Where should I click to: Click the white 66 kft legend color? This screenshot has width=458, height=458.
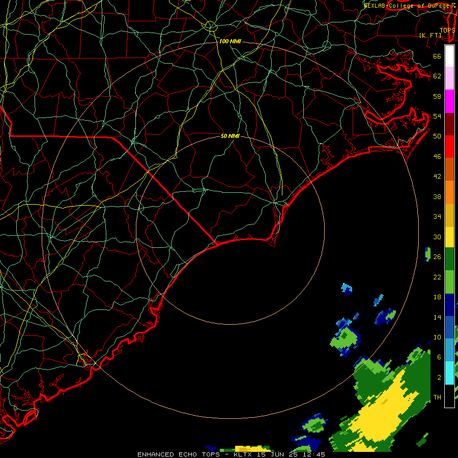click(x=449, y=56)
